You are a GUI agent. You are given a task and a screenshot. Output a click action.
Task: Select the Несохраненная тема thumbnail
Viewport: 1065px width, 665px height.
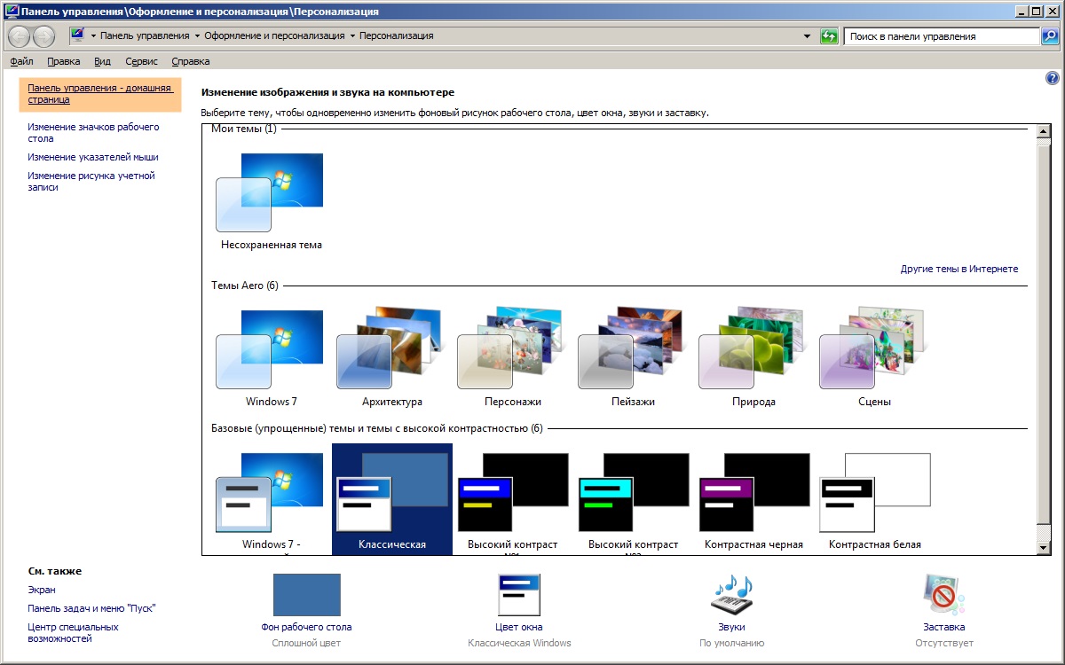click(x=271, y=193)
